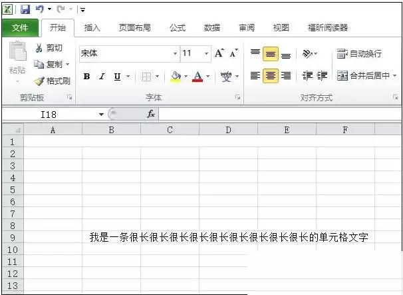Viewport: 403px width, 295px height.
Task: Open the 文件 menu
Action: [x=20, y=28]
